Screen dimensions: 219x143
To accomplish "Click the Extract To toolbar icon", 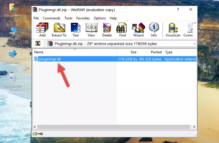I will pos(59,30).
